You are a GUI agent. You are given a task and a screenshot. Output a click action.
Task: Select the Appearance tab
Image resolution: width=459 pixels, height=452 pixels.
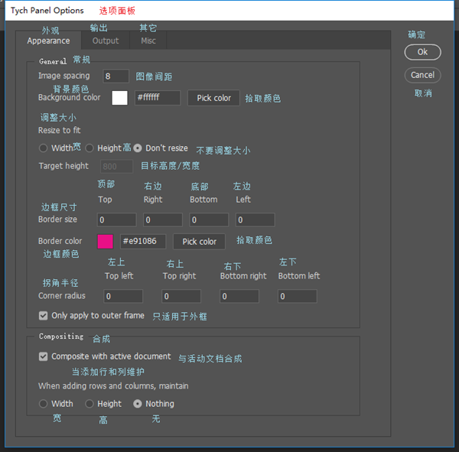[x=48, y=41]
